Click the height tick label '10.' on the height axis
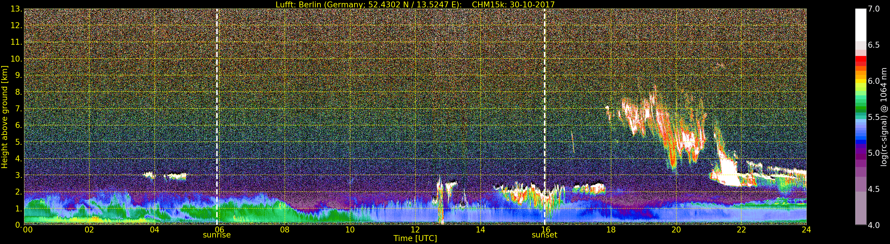 point(16,59)
